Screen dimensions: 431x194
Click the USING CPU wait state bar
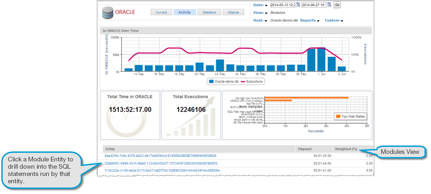(278, 101)
